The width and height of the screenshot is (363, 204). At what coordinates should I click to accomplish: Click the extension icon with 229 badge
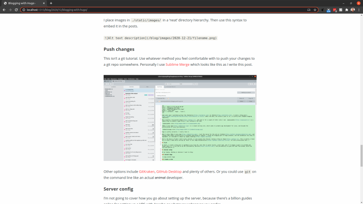(328, 10)
